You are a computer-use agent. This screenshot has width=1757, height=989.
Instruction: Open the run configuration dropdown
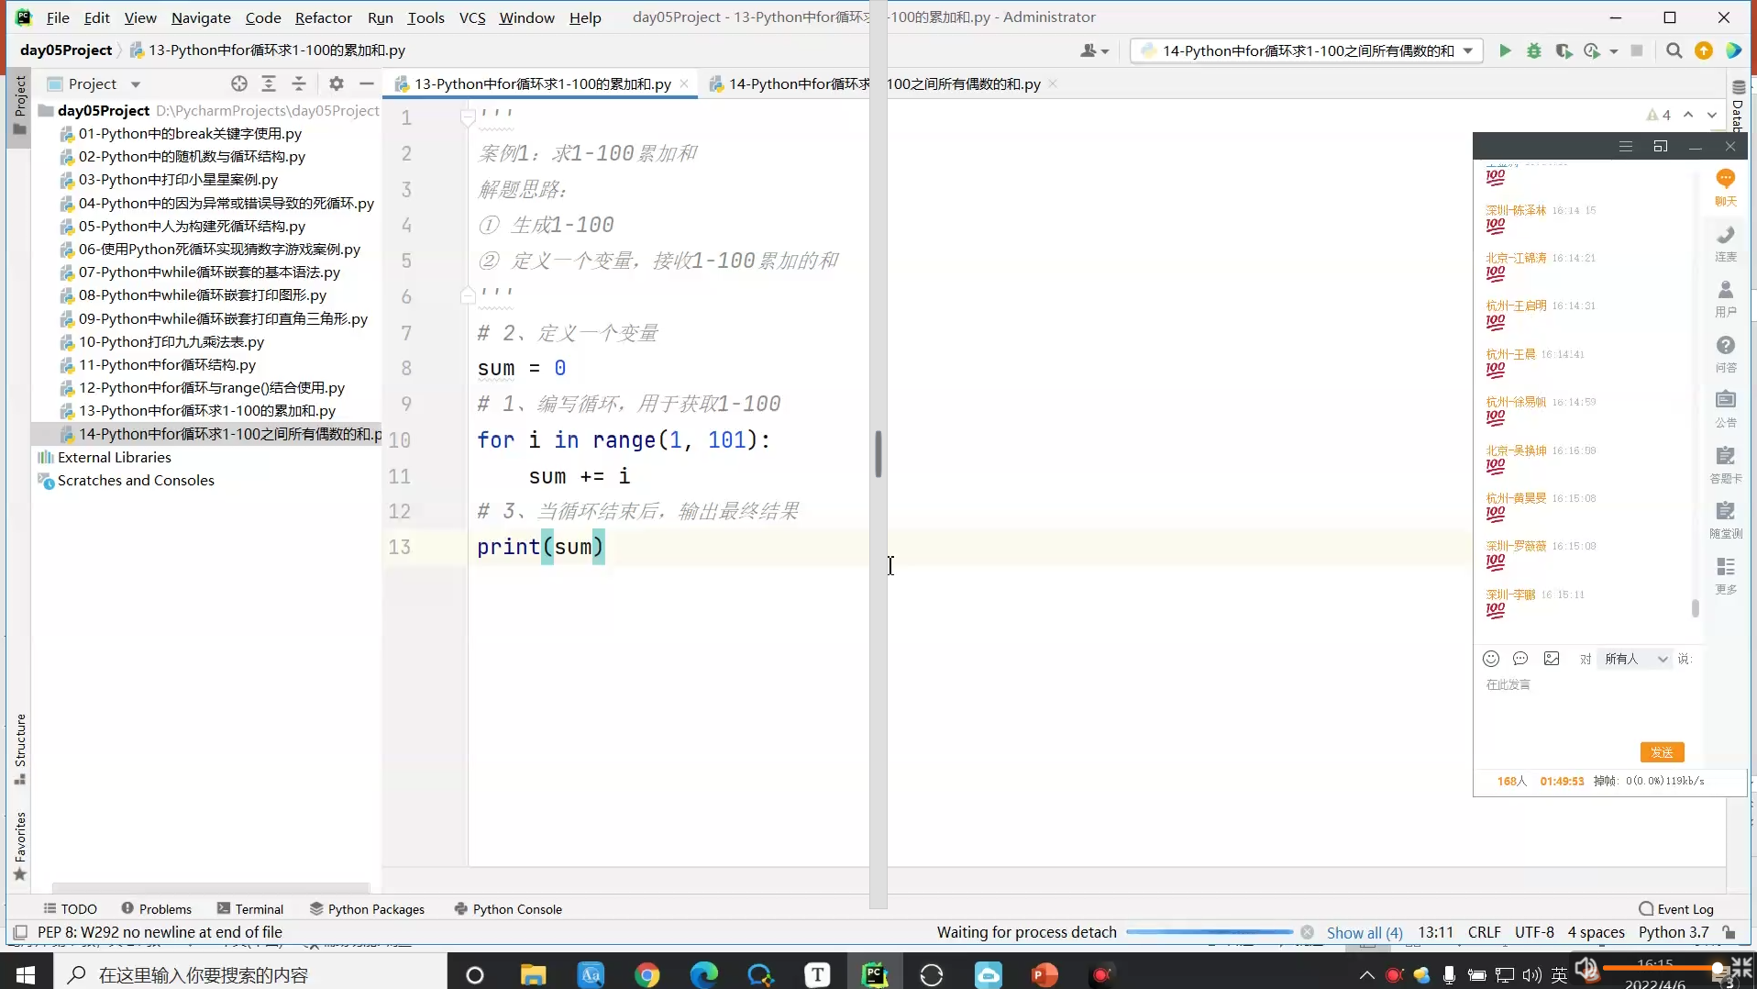[1307, 51]
